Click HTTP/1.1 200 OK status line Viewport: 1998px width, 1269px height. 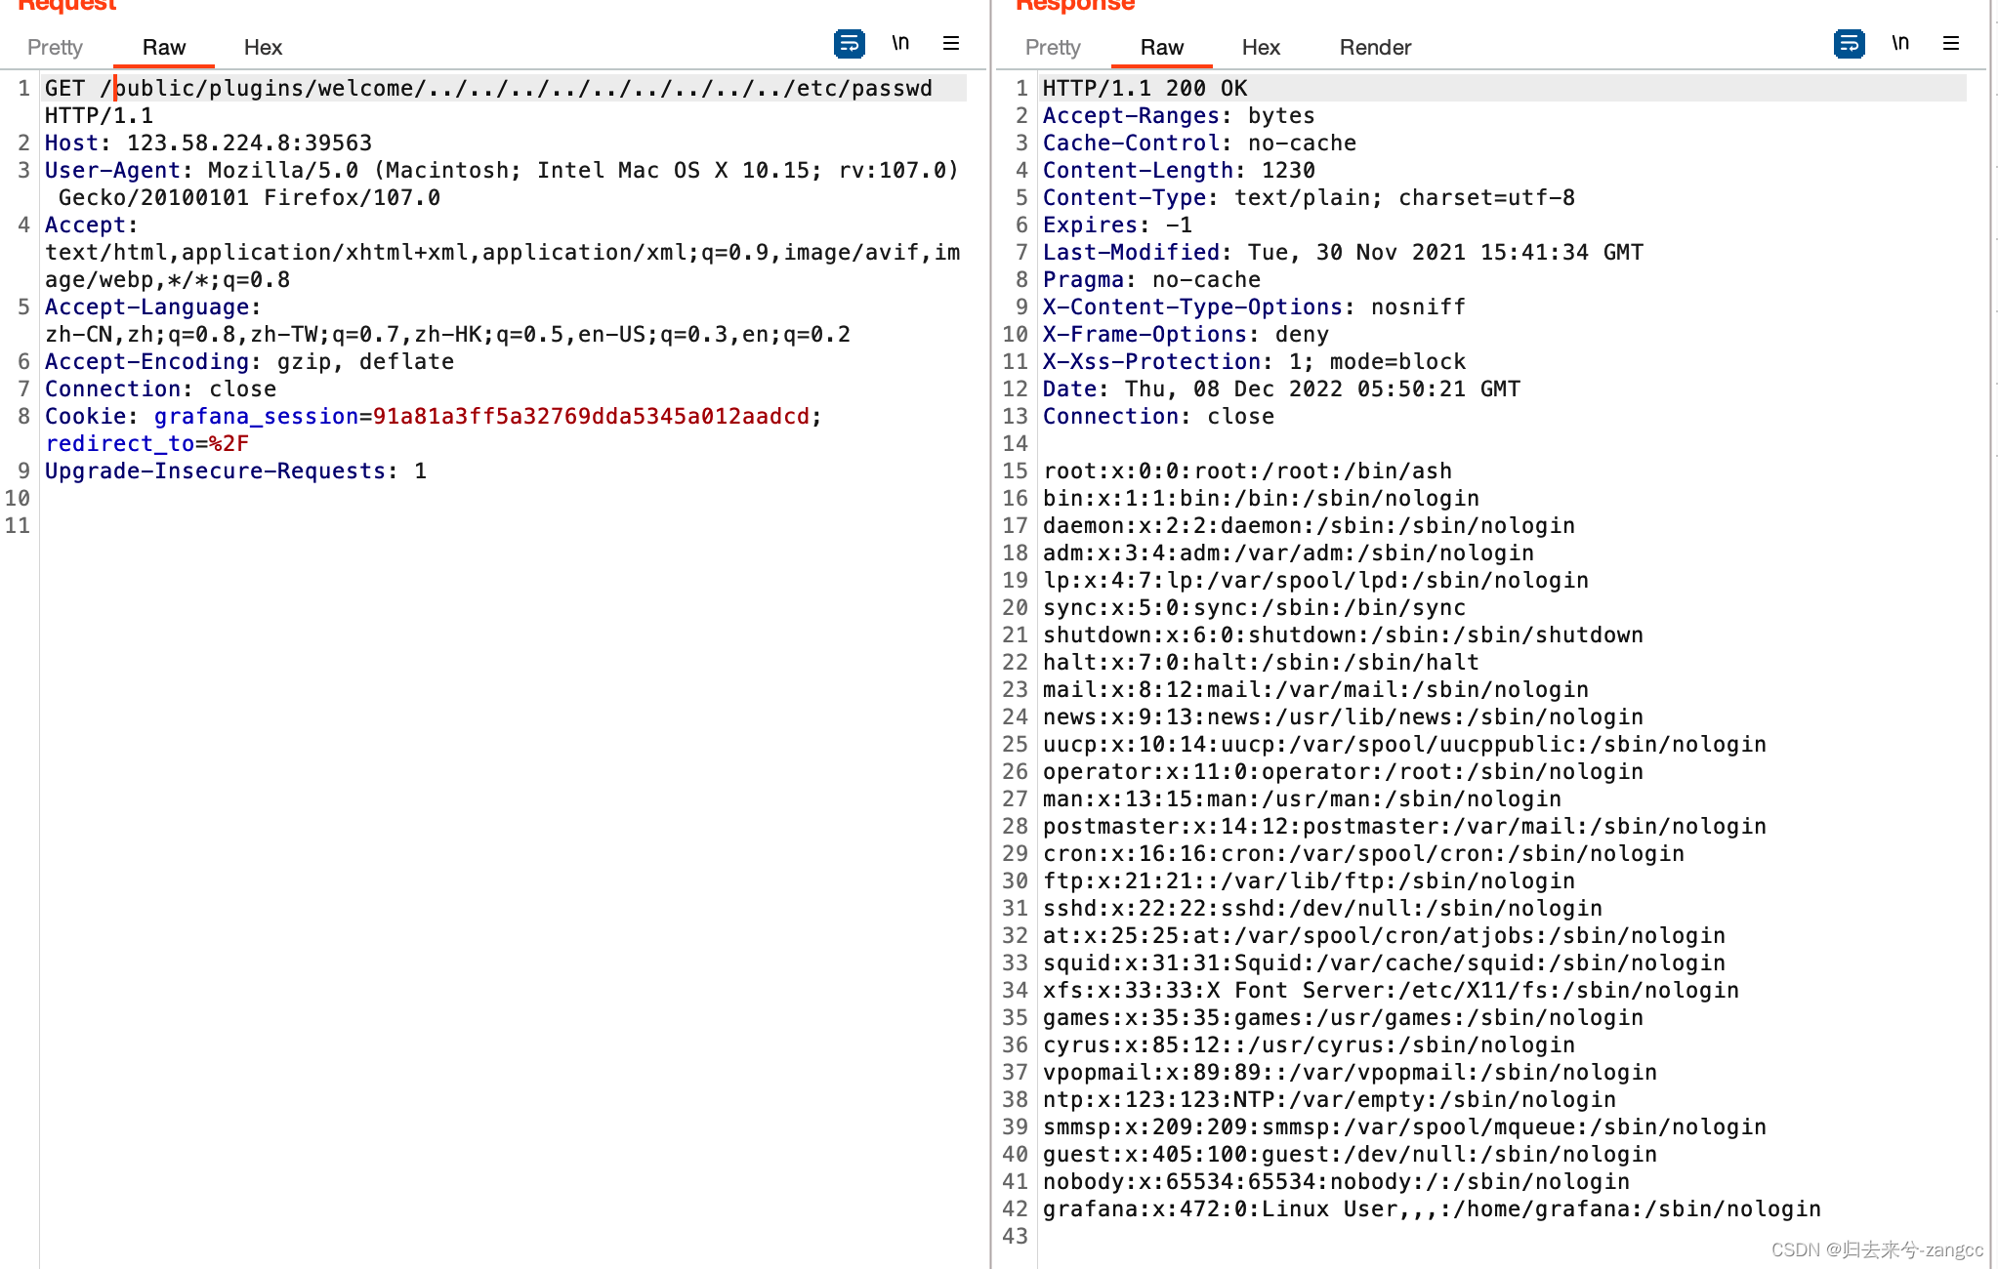point(1145,88)
